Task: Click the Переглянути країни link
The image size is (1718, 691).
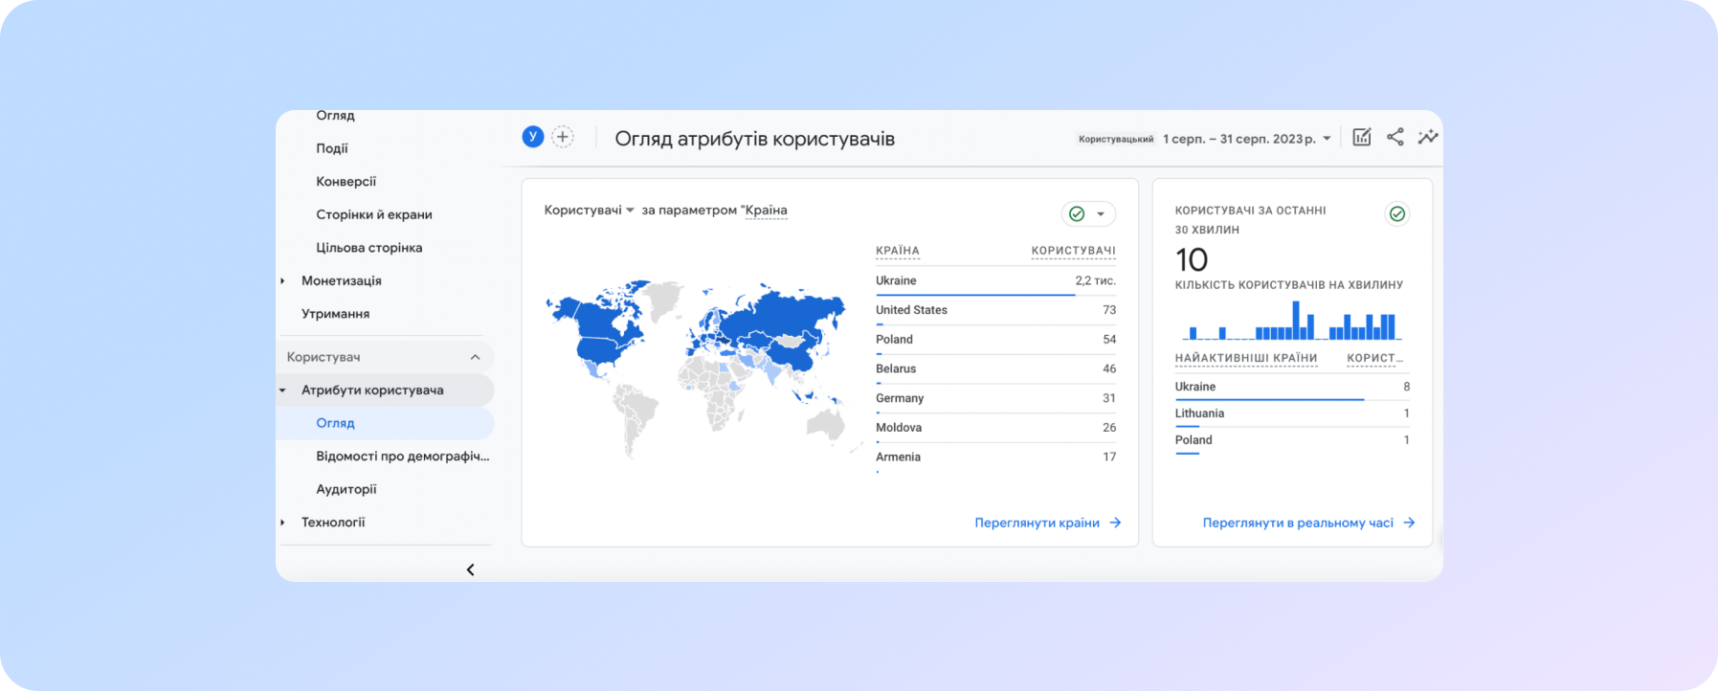Action: (x=1037, y=523)
